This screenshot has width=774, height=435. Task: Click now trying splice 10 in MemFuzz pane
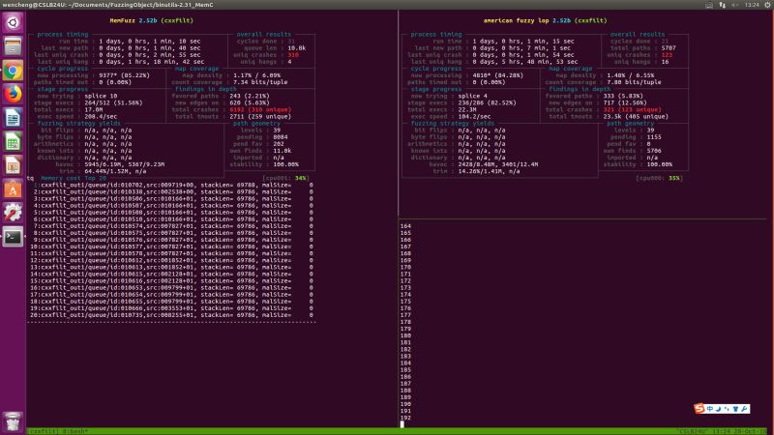click(x=102, y=96)
